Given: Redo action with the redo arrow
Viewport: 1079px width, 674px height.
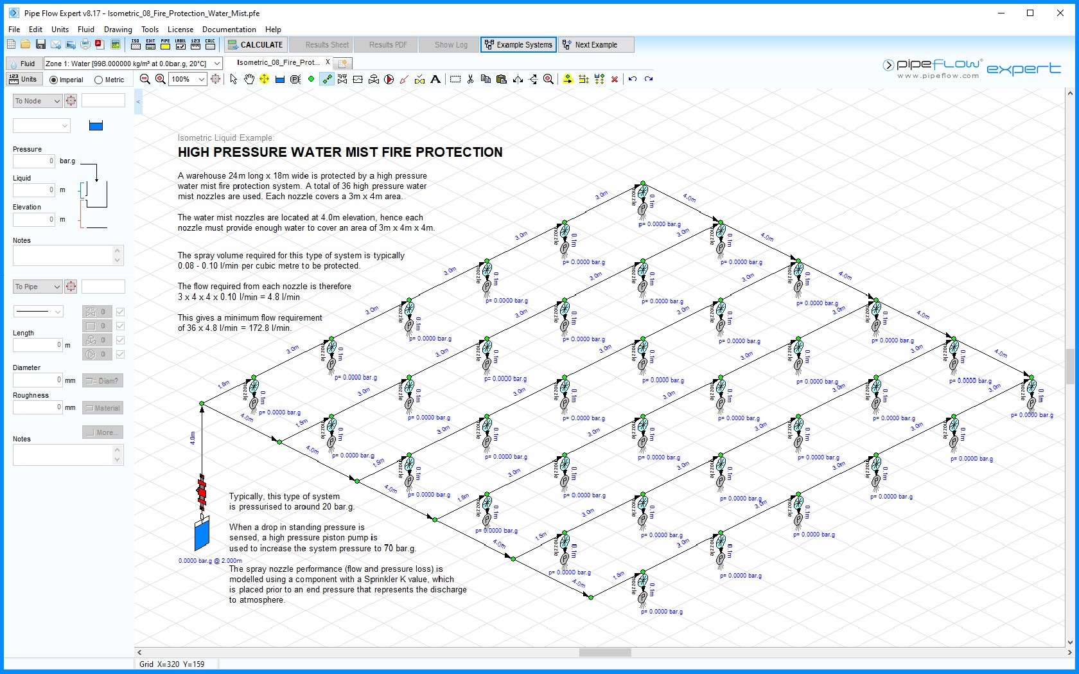Looking at the screenshot, I should tap(649, 79).
